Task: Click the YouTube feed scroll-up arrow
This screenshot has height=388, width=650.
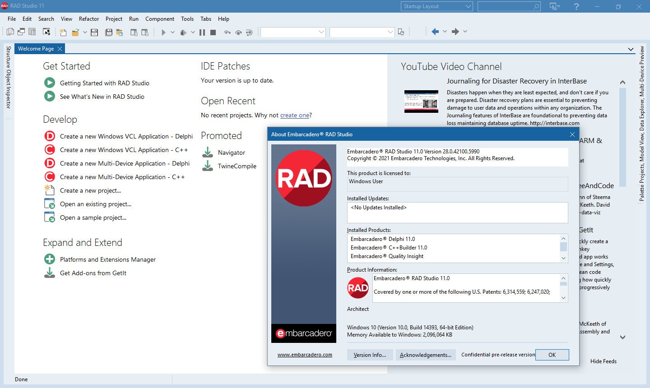Action: 622,82
